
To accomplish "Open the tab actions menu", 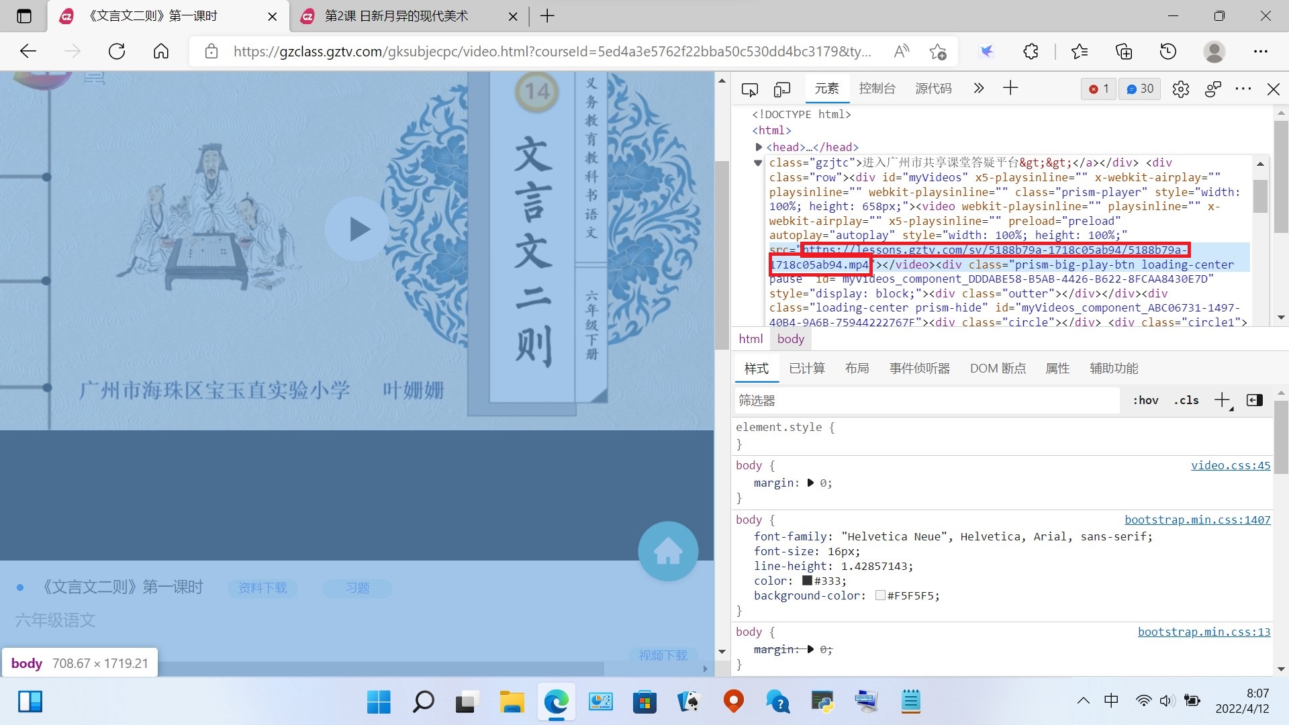I will click(x=24, y=16).
